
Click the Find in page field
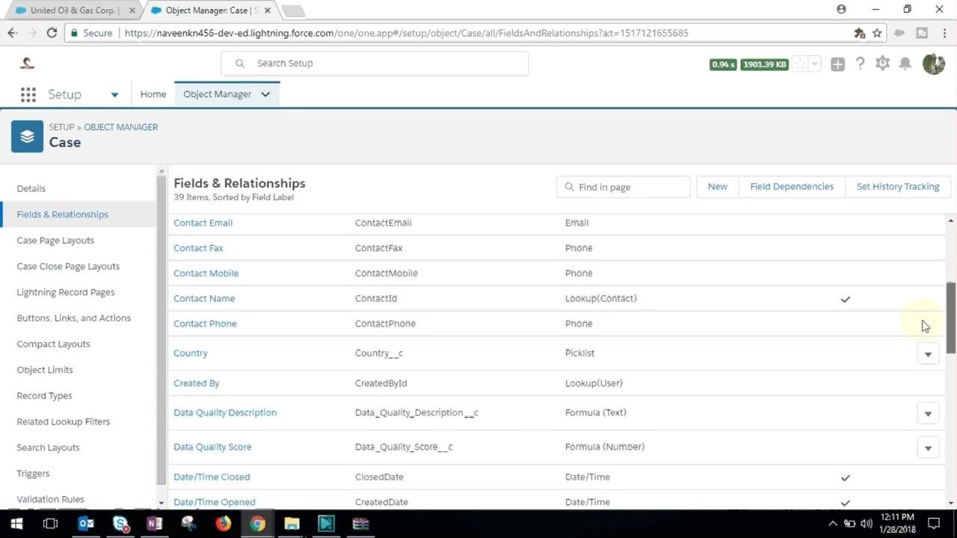point(623,187)
